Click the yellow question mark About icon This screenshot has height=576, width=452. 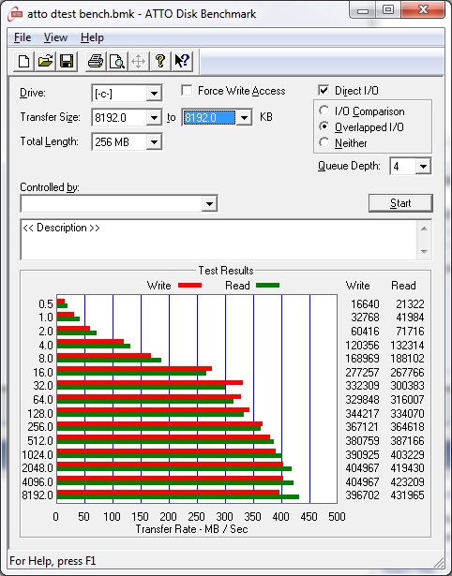tap(160, 61)
